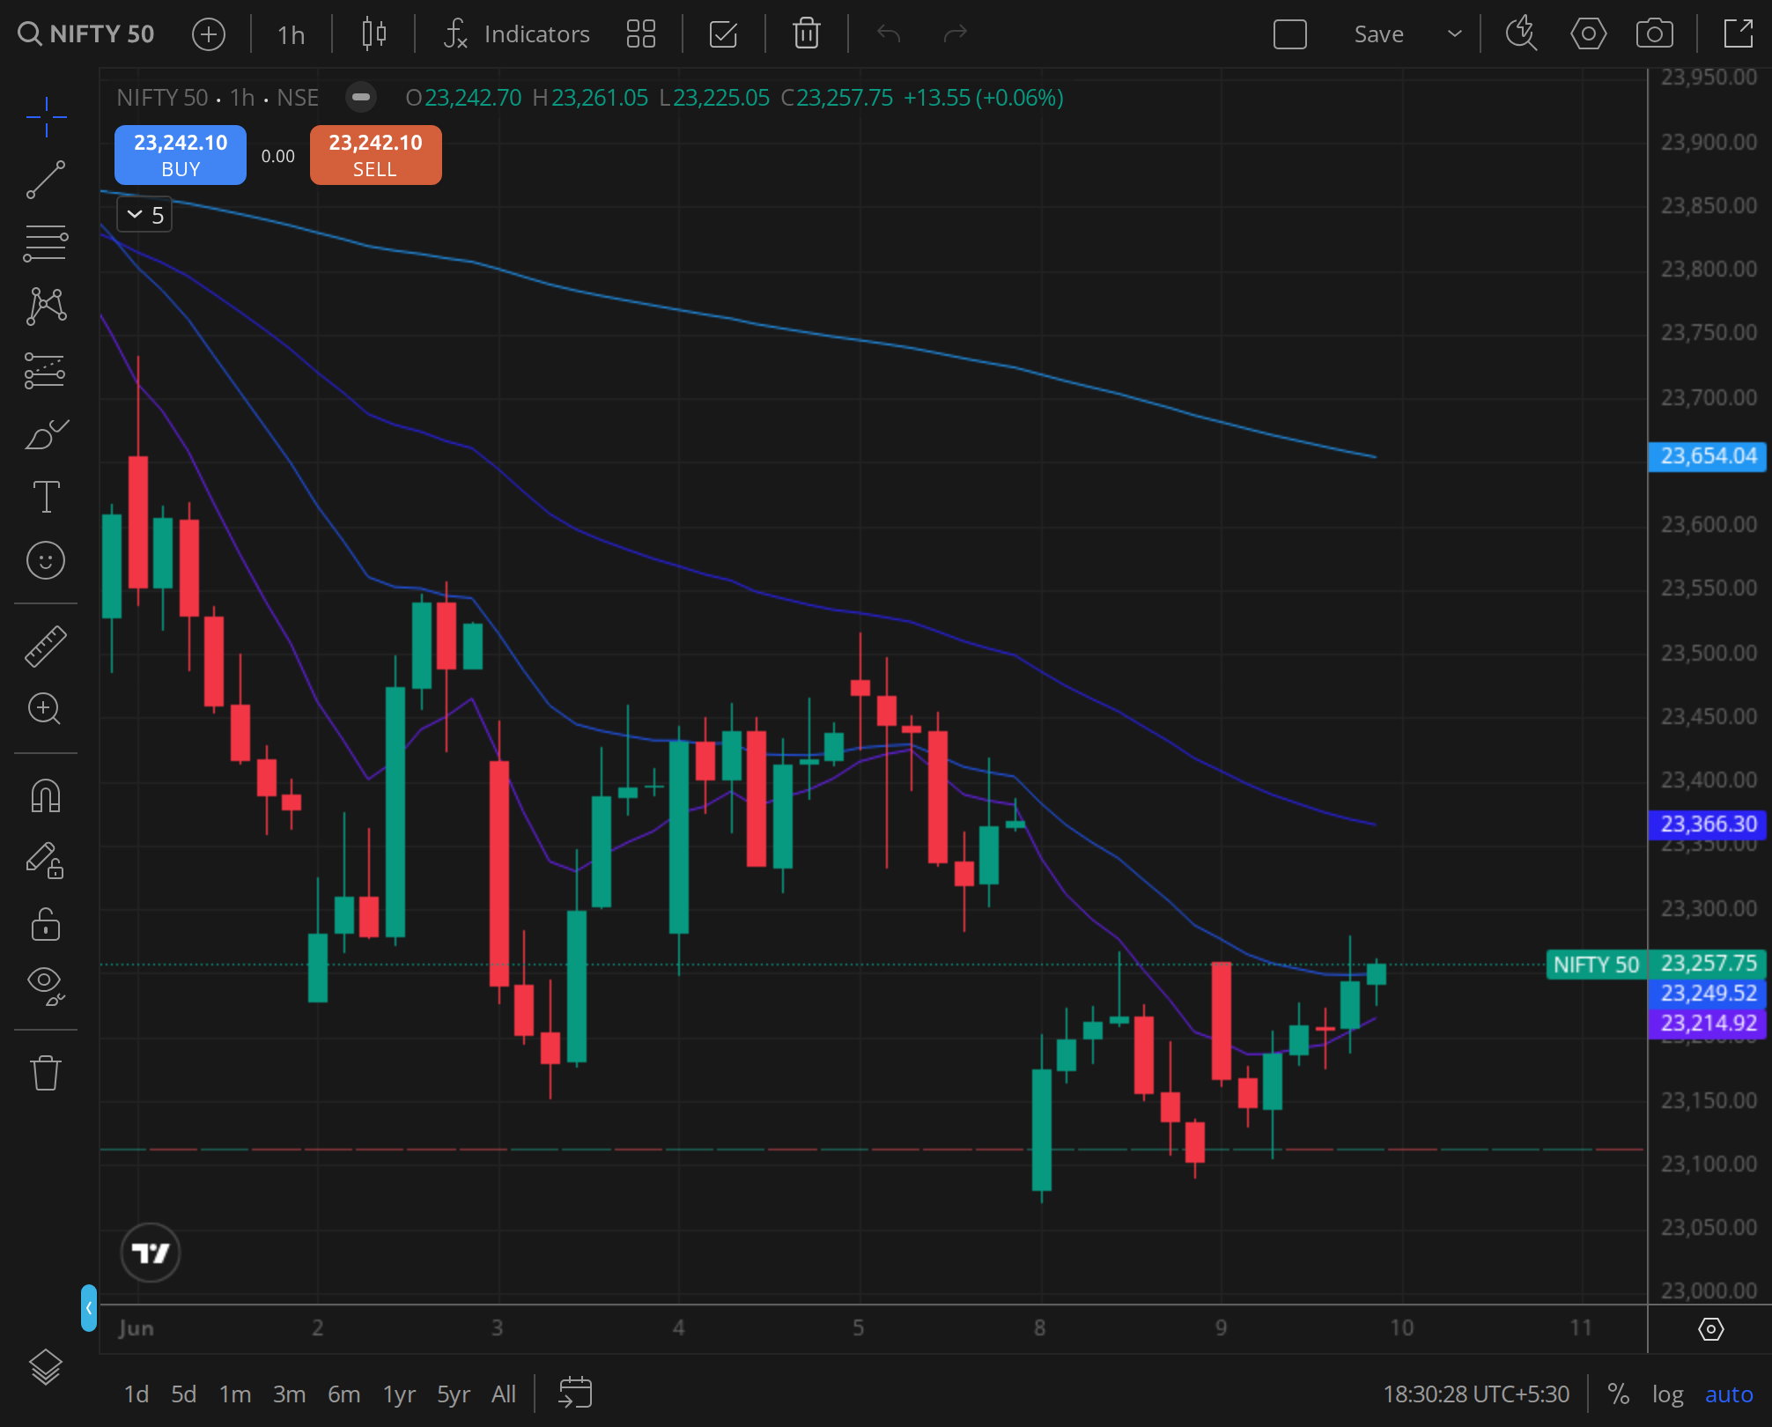Open quick search lightning icon

point(1521,34)
